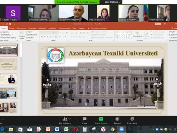Open the Конструктор ribbon tab

(x=21, y=28)
